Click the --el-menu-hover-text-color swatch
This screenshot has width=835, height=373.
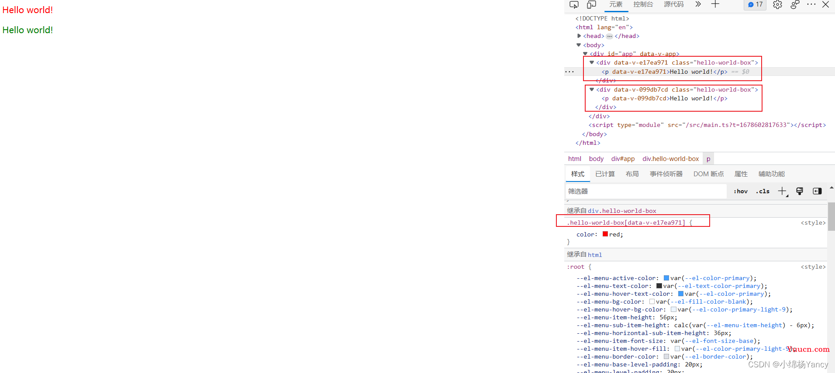pyautogui.click(x=680, y=294)
